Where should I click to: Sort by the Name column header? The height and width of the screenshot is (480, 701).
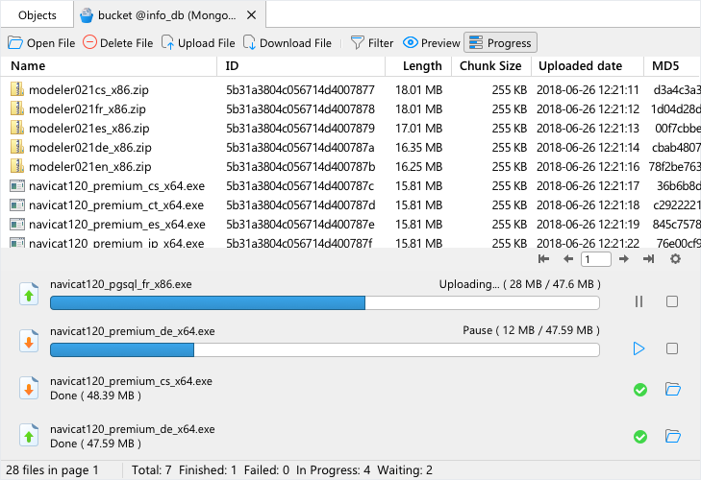tap(109, 66)
